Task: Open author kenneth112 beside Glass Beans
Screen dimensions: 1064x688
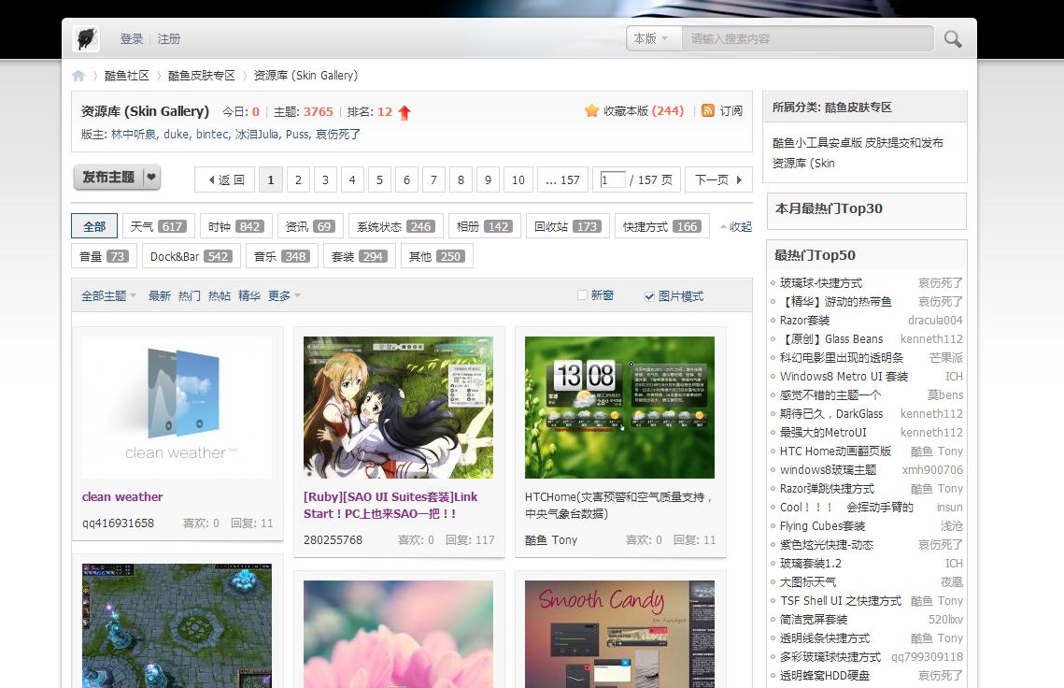Action: point(931,339)
